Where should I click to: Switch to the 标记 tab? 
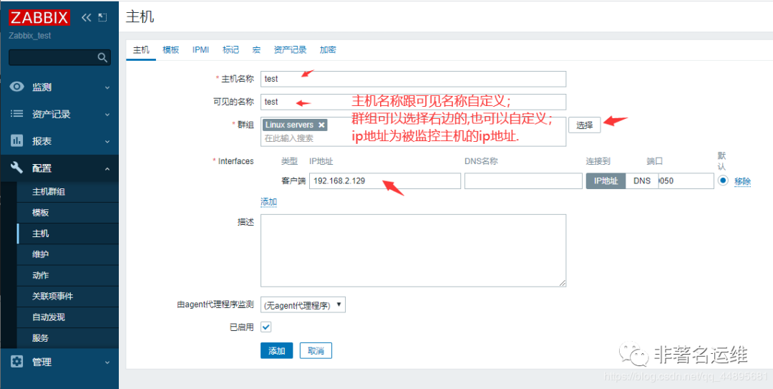[x=230, y=50]
